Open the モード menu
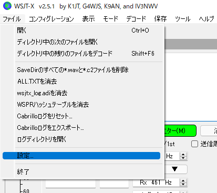This screenshot has width=217, height=193. [x=110, y=18]
